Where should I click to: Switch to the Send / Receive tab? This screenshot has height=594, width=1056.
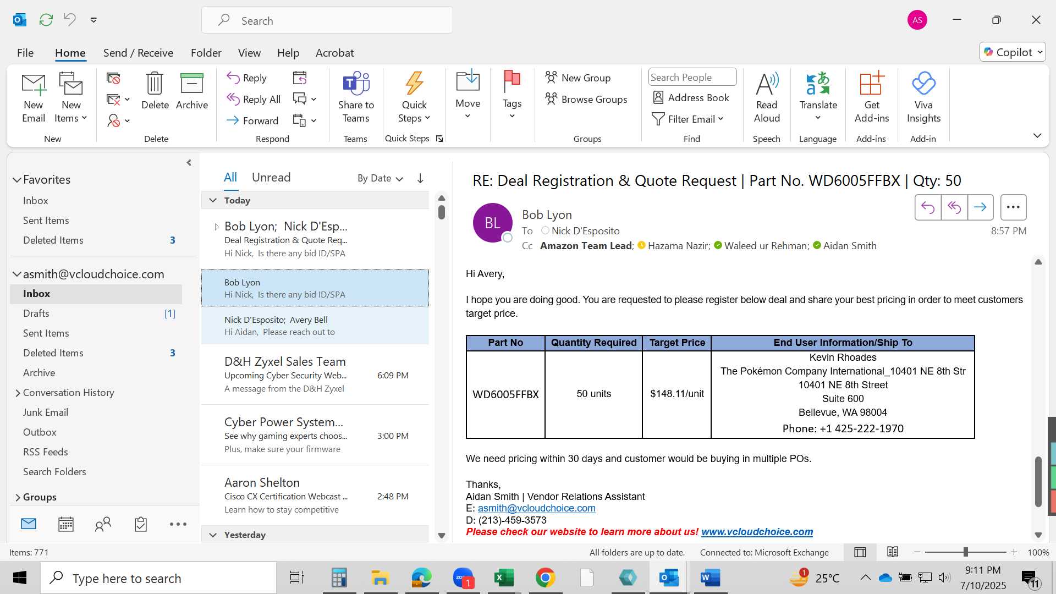tap(138, 53)
